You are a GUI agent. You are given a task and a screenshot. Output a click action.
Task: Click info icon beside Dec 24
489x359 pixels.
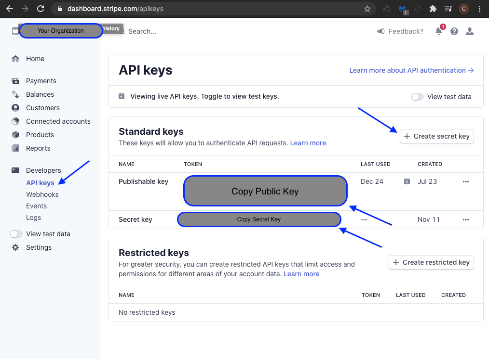pyautogui.click(x=407, y=181)
